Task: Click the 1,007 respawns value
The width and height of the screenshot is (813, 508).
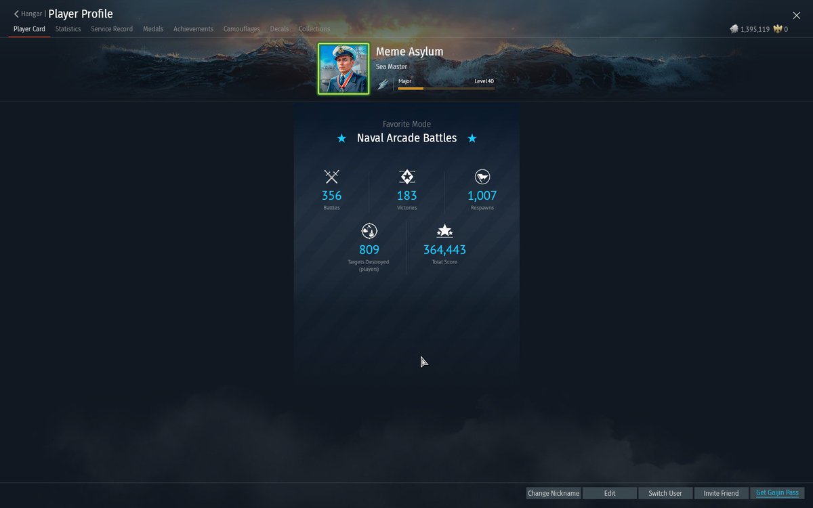Action: 482,196
